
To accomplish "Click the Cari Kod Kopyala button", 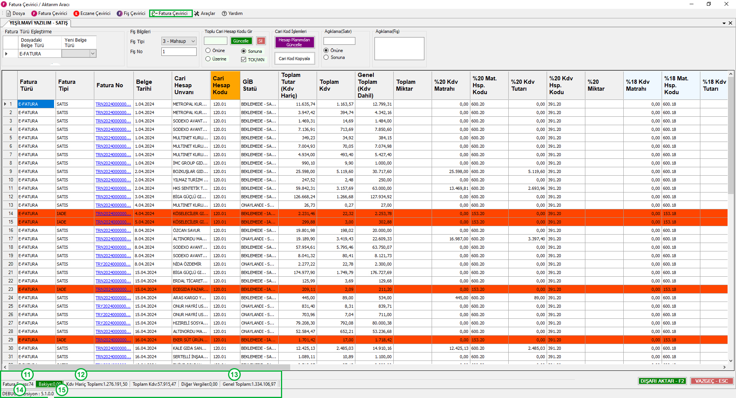I will [294, 59].
